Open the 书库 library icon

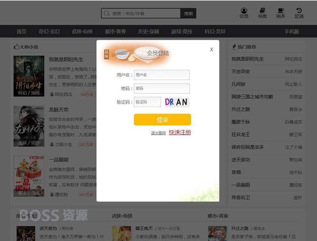click(262, 13)
